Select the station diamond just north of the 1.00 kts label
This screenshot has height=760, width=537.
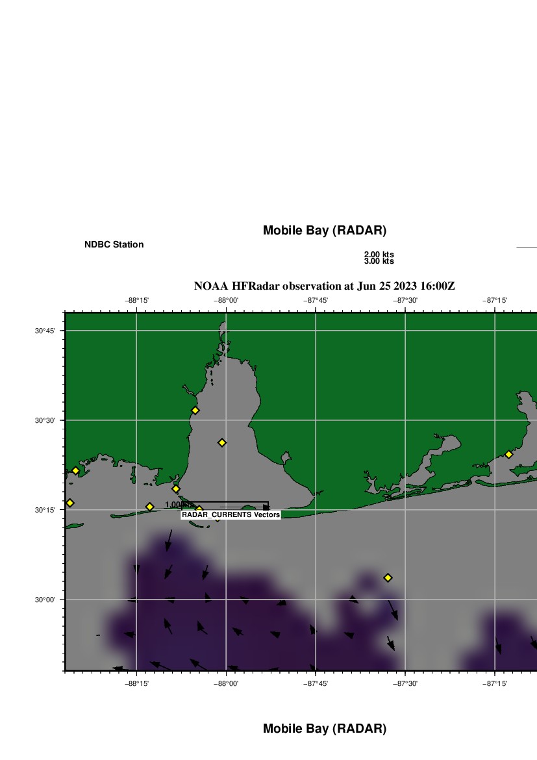tap(175, 488)
